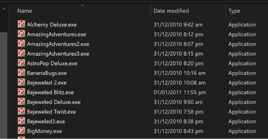This screenshot has height=139, width=268.
Task: Click the AstroPop Deluxe.exe icon
Action: [x=21, y=63]
